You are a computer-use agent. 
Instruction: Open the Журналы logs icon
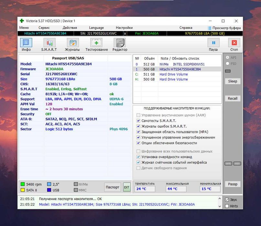pos(73,43)
